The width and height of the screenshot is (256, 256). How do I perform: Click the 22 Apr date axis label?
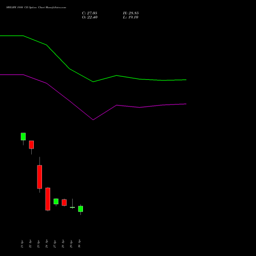coord(30,244)
